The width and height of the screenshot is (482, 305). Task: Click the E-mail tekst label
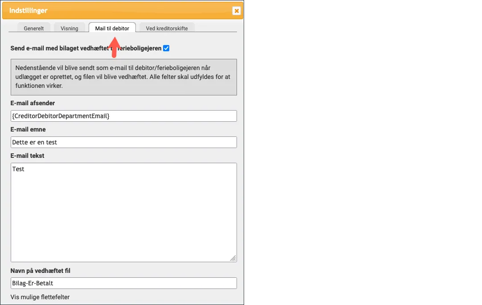[28, 156]
